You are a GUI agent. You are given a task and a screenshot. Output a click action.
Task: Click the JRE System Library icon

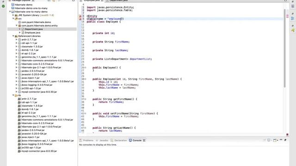click(16, 15)
